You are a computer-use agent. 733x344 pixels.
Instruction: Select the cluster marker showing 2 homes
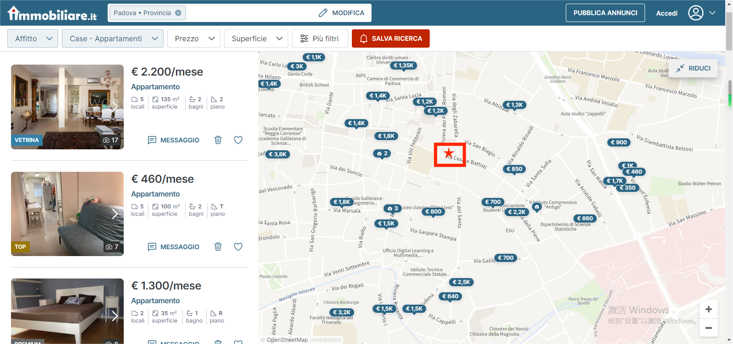tap(383, 153)
